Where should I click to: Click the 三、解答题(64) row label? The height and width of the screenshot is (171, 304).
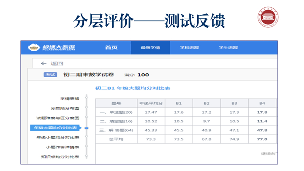[116, 130]
